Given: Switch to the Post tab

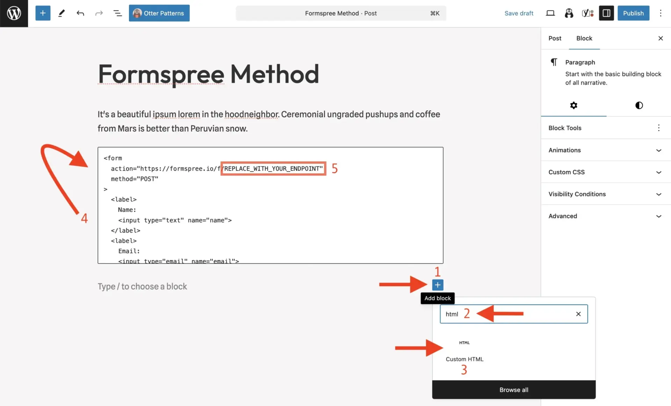Looking at the screenshot, I should pos(555,38).
